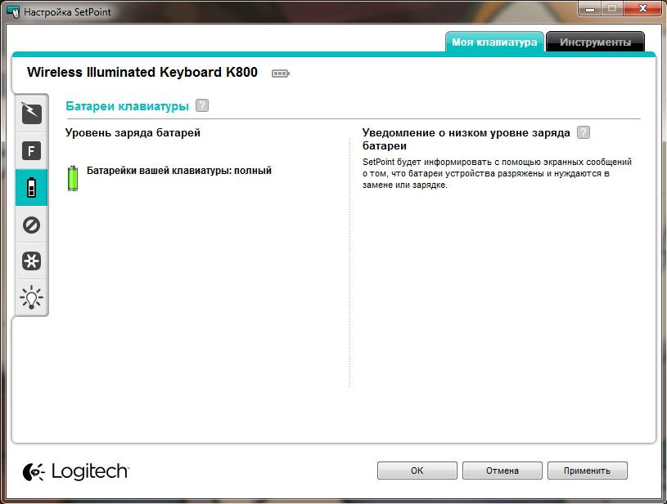Click the Logitech logo
667x504 pixels.
click(x=76, y=471)
